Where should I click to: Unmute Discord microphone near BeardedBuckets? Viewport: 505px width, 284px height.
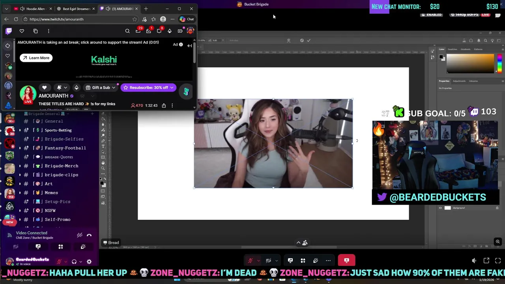[59, 262]
